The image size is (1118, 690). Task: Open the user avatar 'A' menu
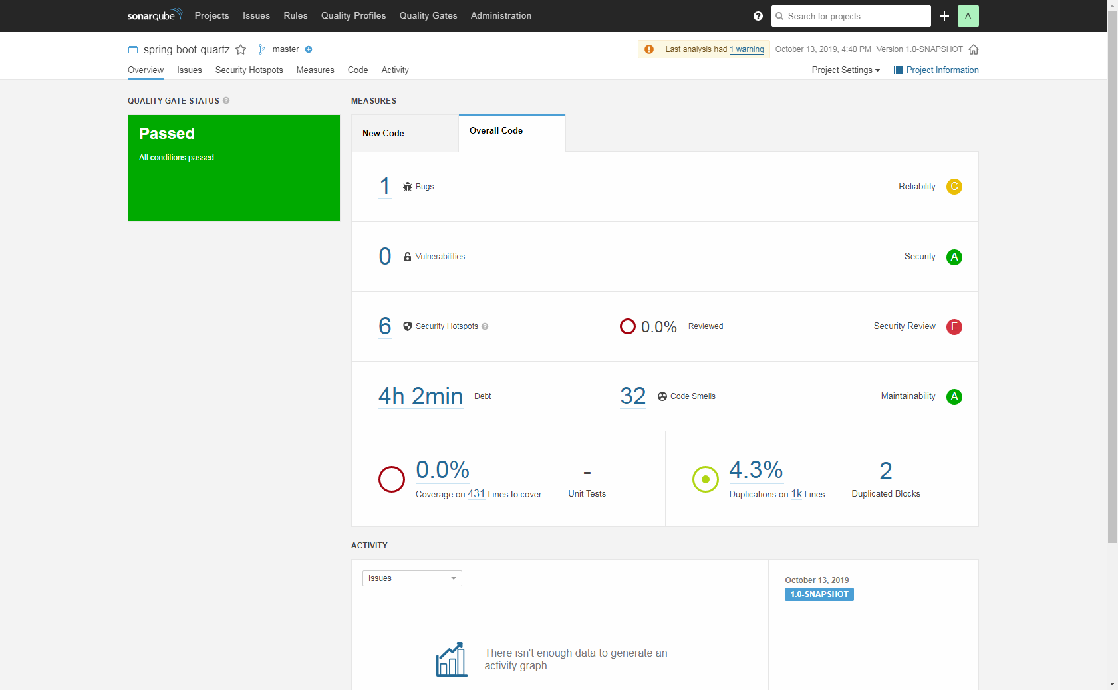pyautogui.click(x=968, y=16)
